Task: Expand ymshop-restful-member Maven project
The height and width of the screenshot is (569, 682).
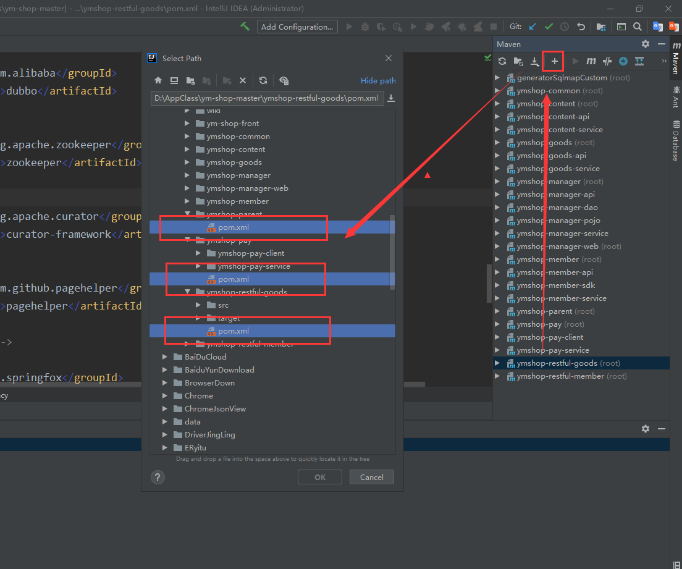Action: coord(497,376)
